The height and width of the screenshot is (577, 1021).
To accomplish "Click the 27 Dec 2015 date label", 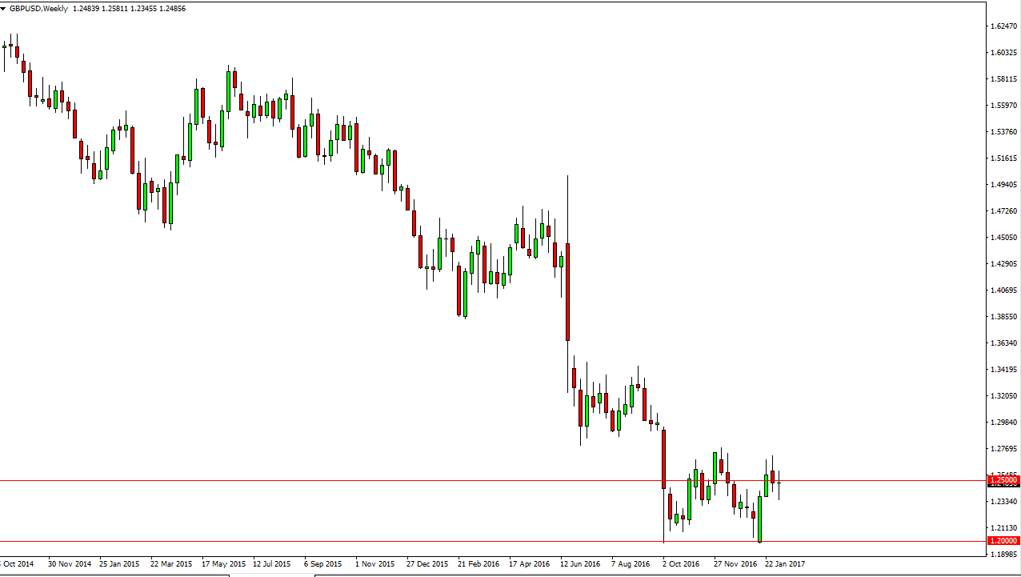I will [428, 564].
